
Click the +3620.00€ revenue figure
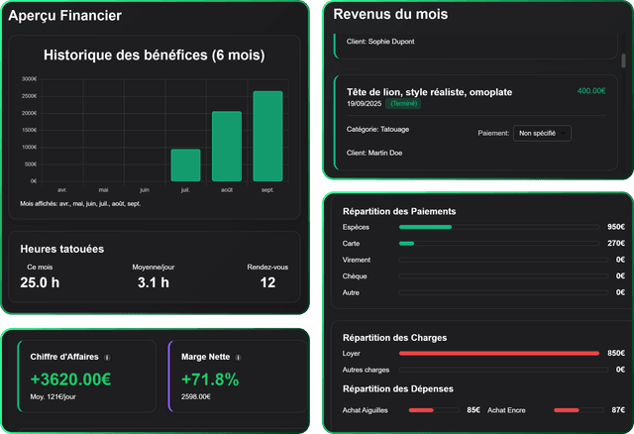(x=70, y=380)
